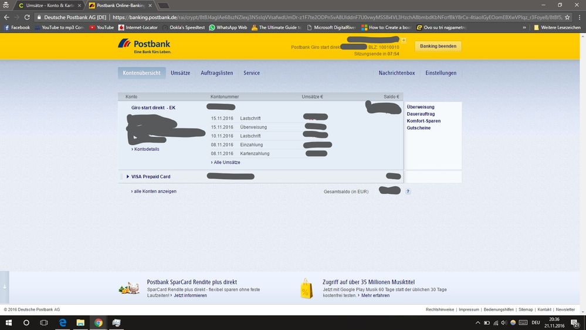Open the Auftragslisten tab
This screenshot has width=586, height=330.
pos(217,73)
